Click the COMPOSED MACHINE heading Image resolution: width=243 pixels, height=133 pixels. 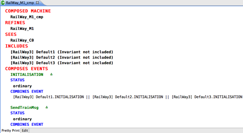coord(28,11)
